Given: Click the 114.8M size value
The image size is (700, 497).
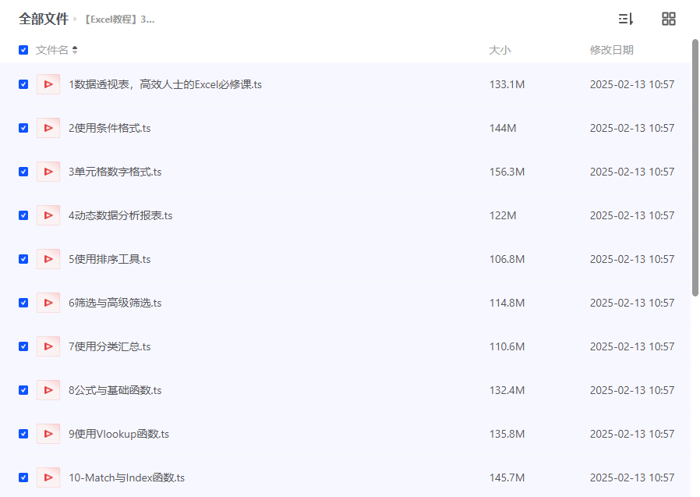Looking at the screenshot, I should (507, 303).
